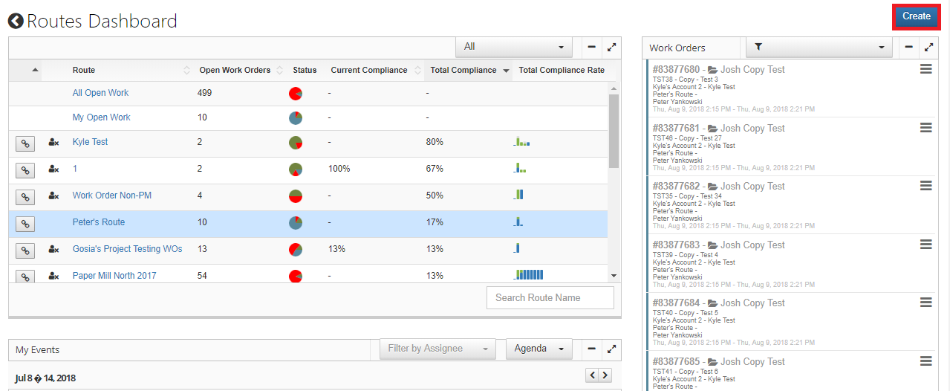The width and height of the screenshot is (950, 391).
Task: Click the Create button
Action: tap(916, 16)
